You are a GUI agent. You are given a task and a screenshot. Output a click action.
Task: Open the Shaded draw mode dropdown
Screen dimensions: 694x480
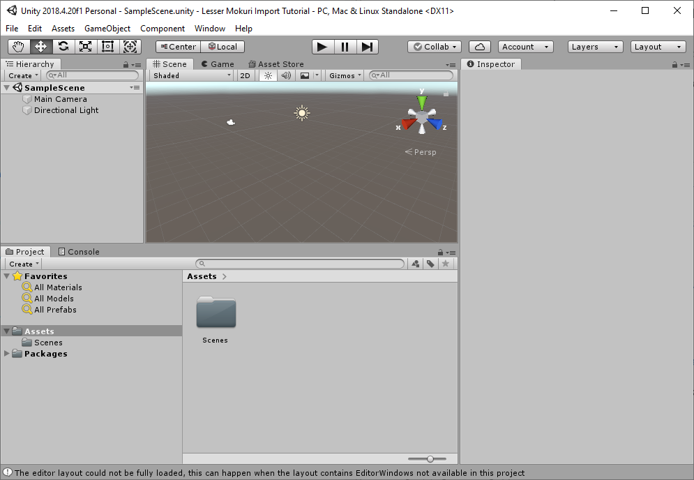[191, 75]
